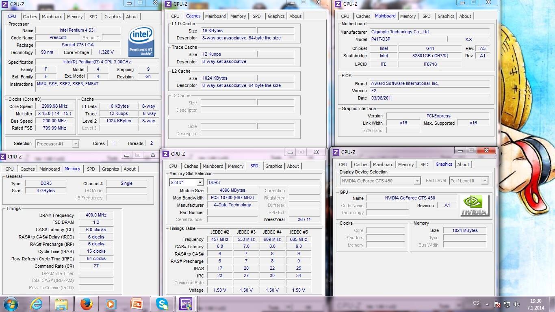The image size is (555, 312).
Task: Open Caches tab in the Processor window
Action: (30, 17)
